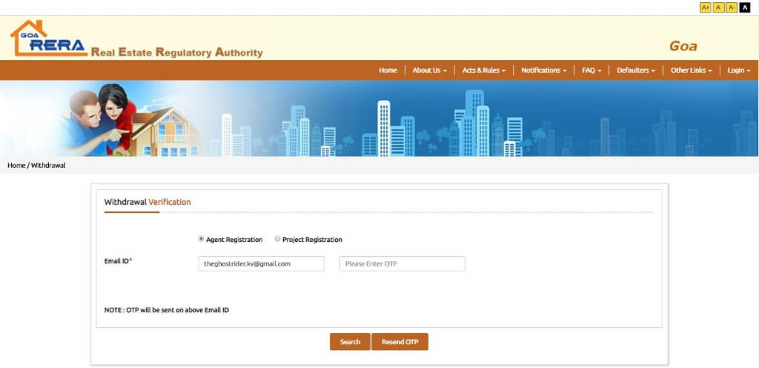
Task: Click the Please Enter OTP field
Action: 402,263
